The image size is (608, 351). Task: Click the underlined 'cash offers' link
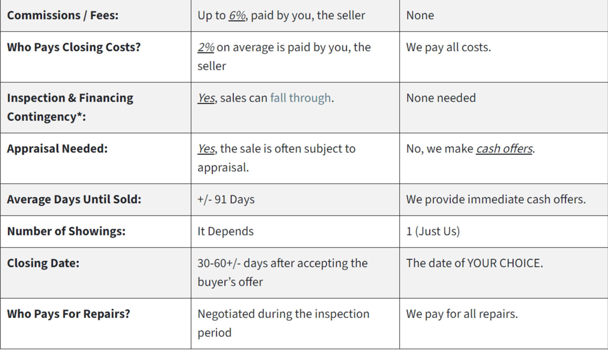pyautogui.click(x=504, y=148)
